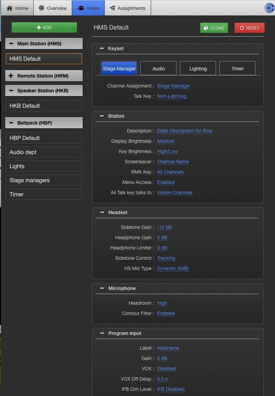Collapse the Speaker Station (HKB) group
This screenshot has height=396, width=275.
click(44, 90)
